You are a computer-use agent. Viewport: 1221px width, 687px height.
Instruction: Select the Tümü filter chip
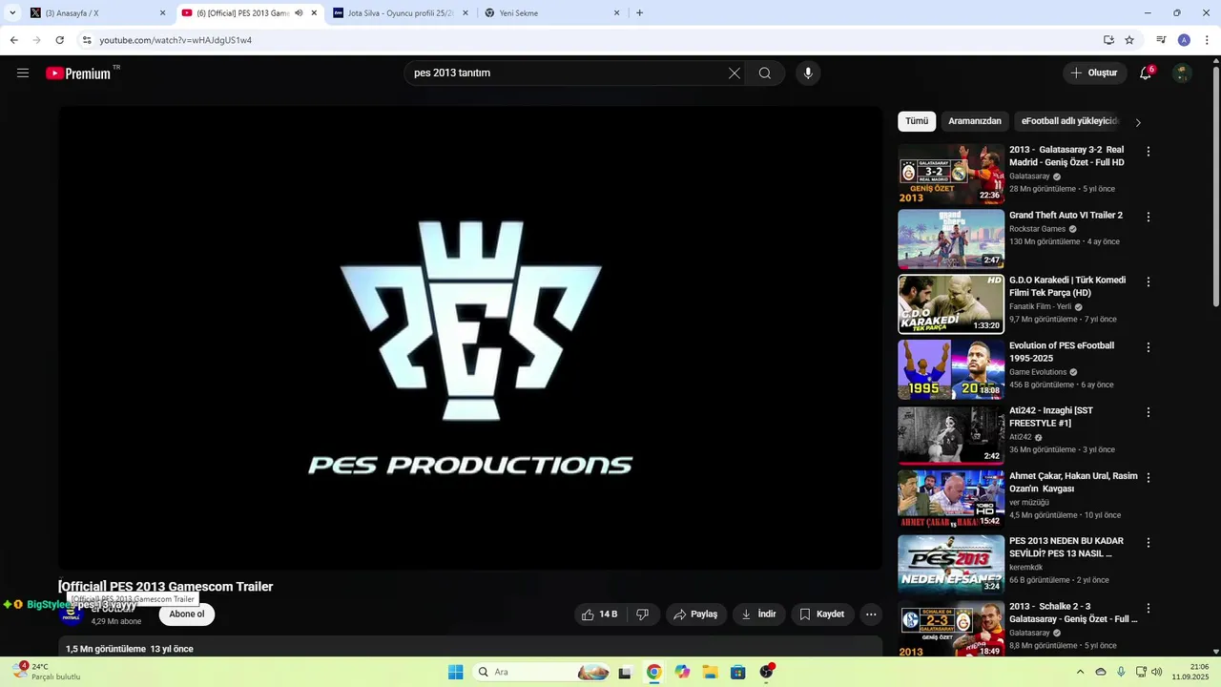(x=917, y=121)
